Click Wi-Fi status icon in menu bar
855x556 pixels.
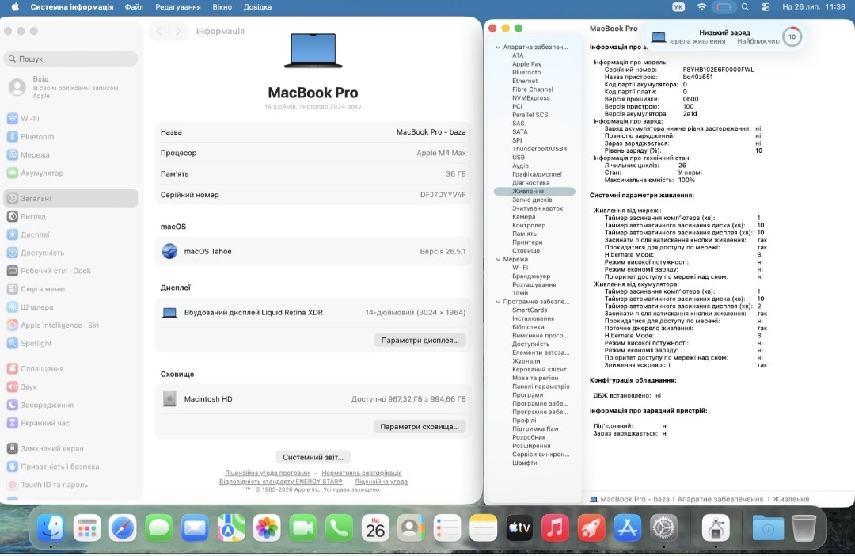(701, 6)
